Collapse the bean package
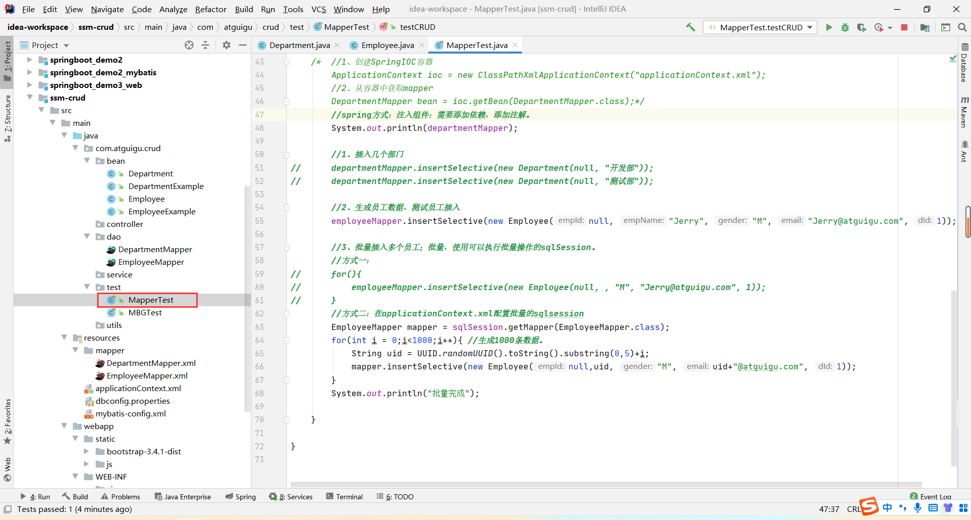Image resolution: width=971 pixels, height=520 pixels. tap(87, 161)
